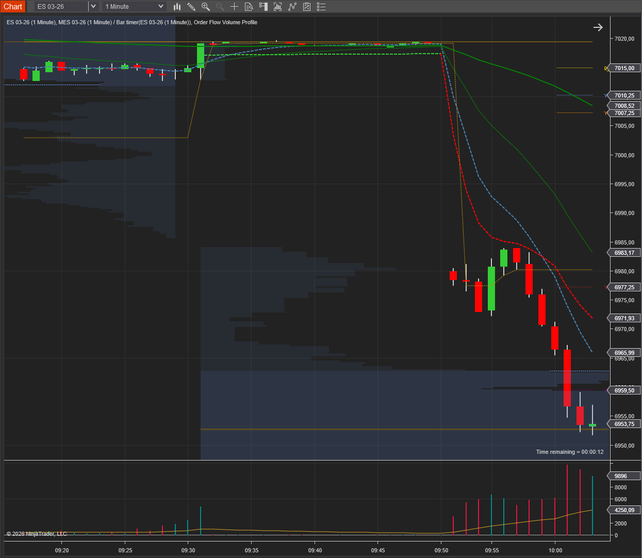
Task: Click the 09:20 time axis label
Action: coord(62,550)
